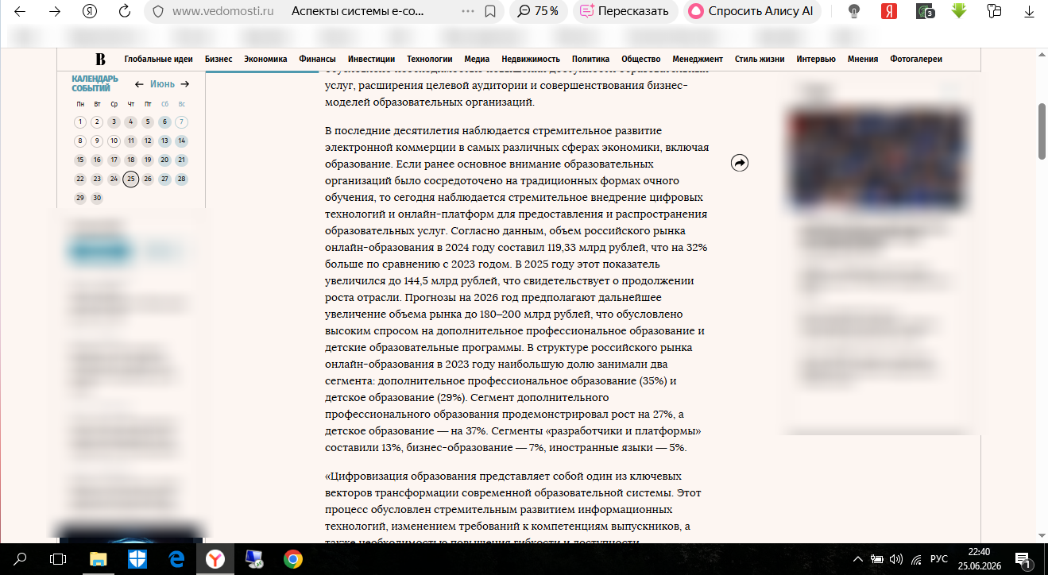Screen dimensions: 1048x575
Task: Open Windows Security shield on taskbar
Action: [x=137, y=559]
